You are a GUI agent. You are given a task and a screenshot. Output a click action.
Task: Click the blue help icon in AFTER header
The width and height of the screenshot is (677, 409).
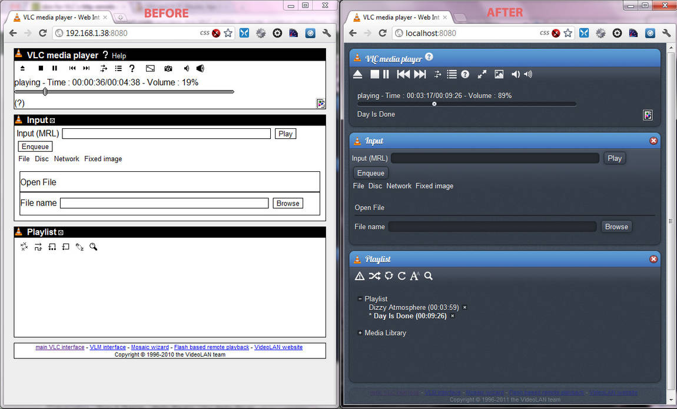[x=429, y=56]
